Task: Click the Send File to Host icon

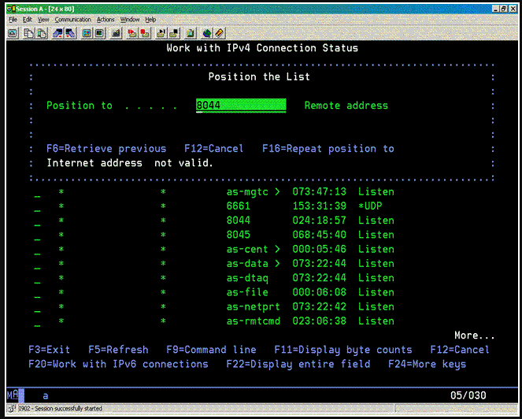Action: click(57, 33)
